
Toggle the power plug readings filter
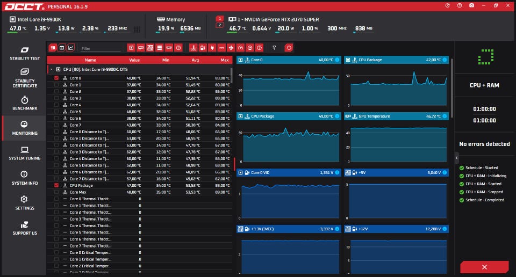pos(212,48)
